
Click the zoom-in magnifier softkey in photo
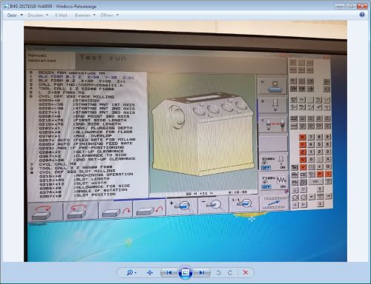click(183, 206)
